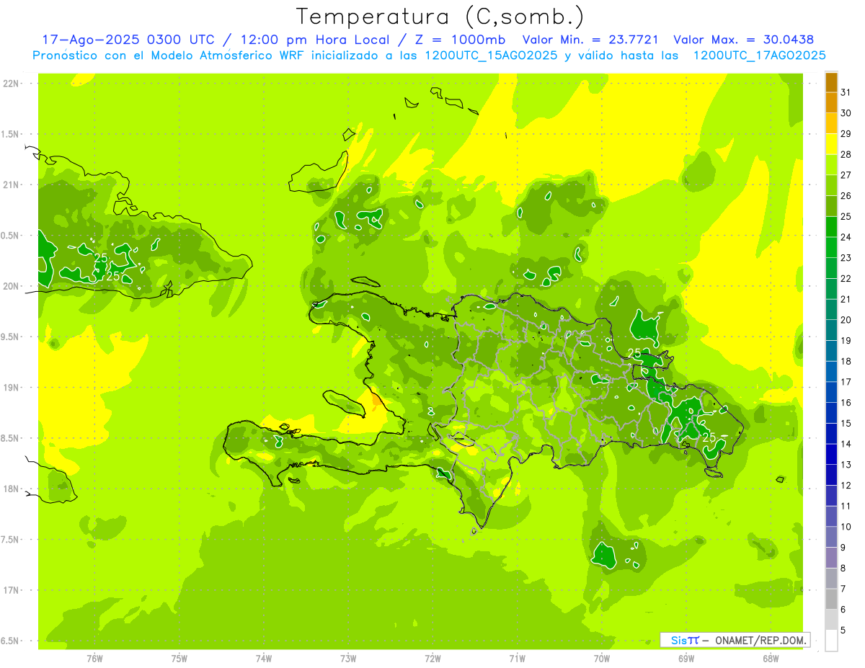865x668 pixels.
Task: Click the '68W' longitude axis label
Action: pyautogui.click(x=771, y=659)
